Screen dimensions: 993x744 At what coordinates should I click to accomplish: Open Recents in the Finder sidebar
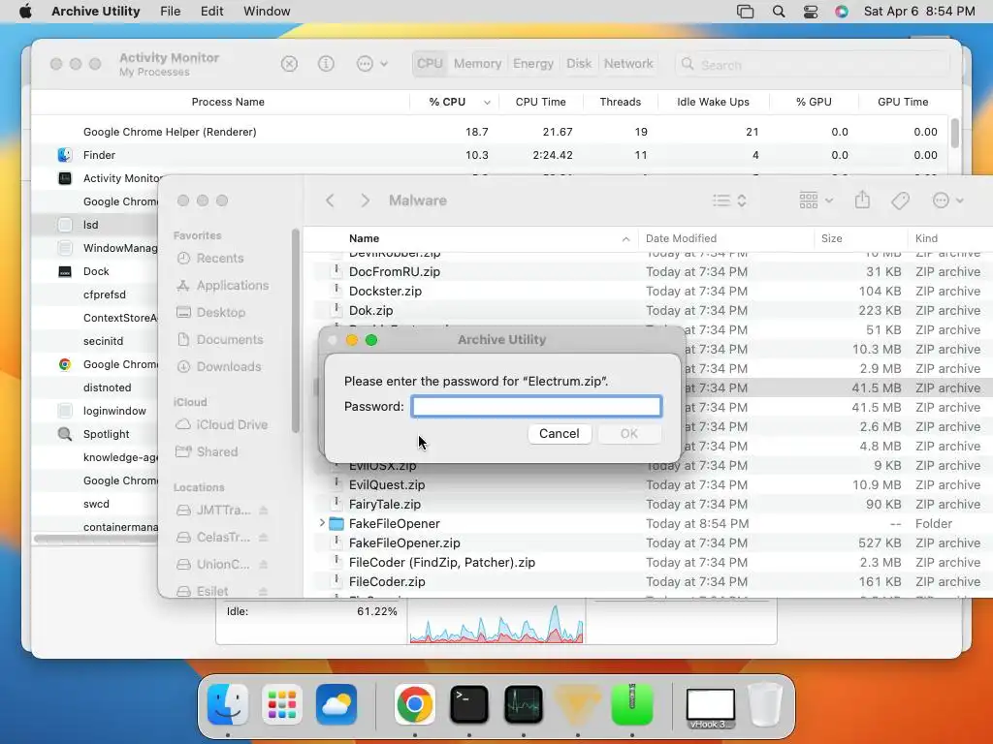coord(219,258)
